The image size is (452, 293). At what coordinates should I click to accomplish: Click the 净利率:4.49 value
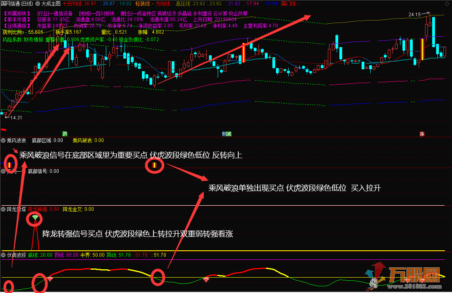tap(225, 26)
